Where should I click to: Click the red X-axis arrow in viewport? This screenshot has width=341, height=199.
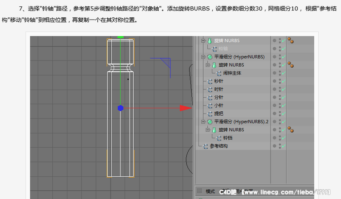(x=186, y=108)
